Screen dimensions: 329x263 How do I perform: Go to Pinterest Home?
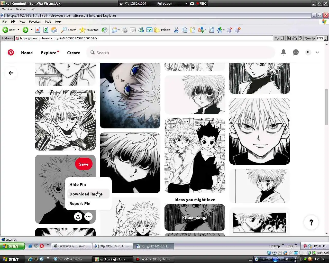pos(27,53)
